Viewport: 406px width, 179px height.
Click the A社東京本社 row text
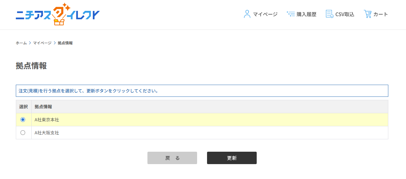pos(47,120)
